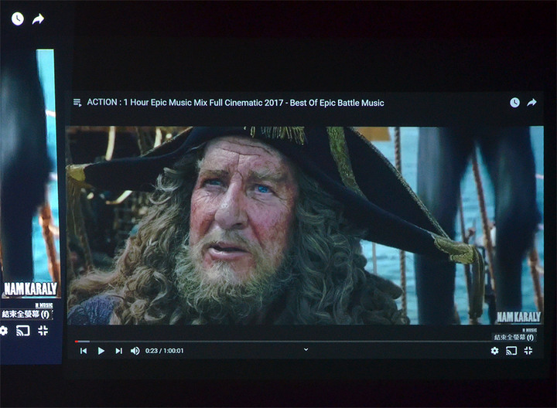Skip to next video in main player
This screenshot has width=557, height=408.
(118, 351)
